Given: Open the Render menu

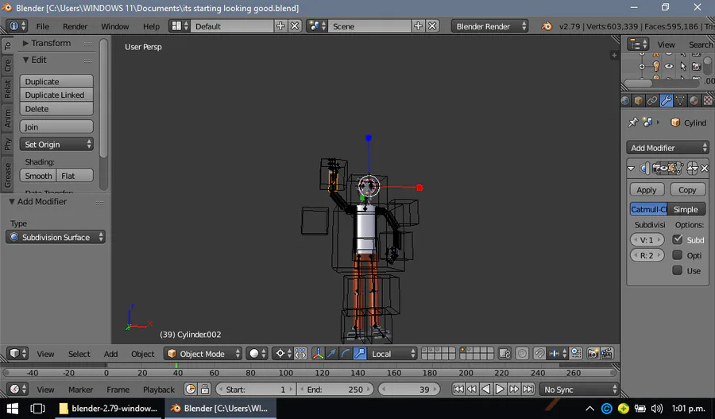Looking at the screenshot, I should tap(75, 26).
